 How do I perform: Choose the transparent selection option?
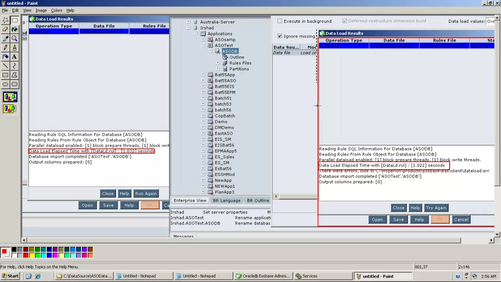point(10,108)
